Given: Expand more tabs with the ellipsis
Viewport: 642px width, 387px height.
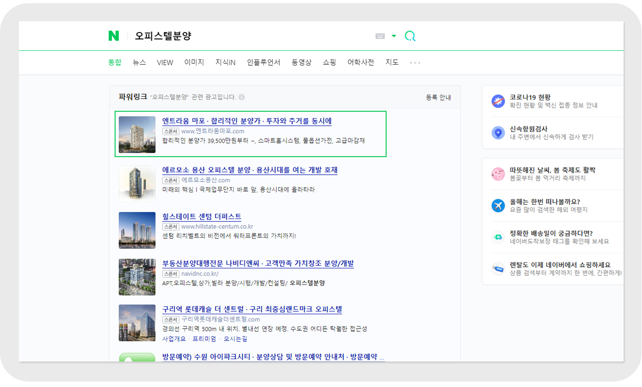Looking at the screenshot, I should [415, 63].
